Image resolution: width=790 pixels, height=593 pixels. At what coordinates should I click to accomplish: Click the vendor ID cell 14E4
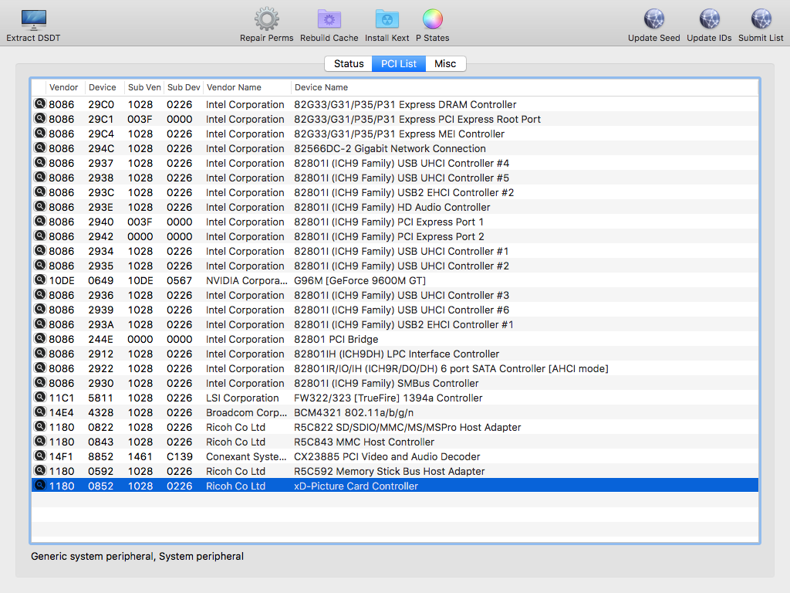tap(62, 412)
